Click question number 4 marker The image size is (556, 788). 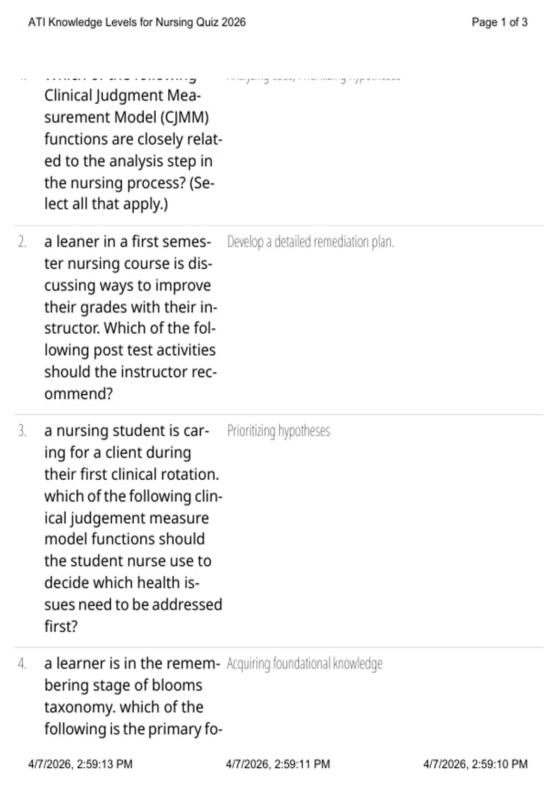(x=22, y=663)
